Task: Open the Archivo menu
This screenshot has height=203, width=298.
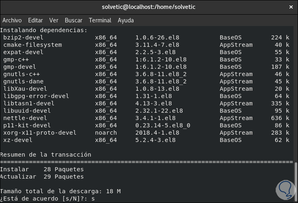Action: (x=12, y=20)
